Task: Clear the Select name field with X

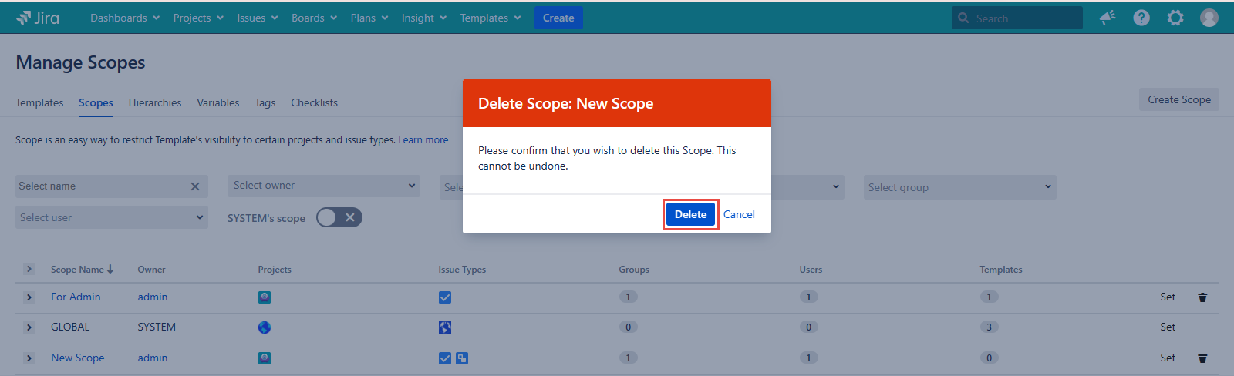Action: pyautogui.click(x=195, y=186)
